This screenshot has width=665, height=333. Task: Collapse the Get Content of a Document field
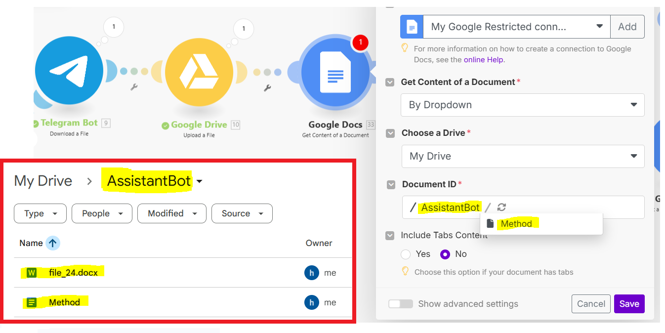pos(390,83)
